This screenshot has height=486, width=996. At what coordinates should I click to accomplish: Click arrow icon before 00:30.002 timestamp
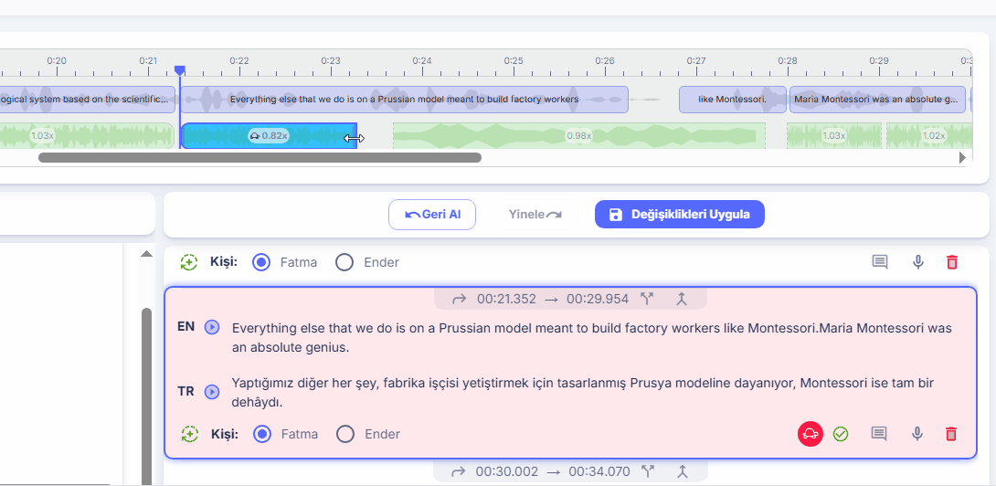[x=459, y=471]
